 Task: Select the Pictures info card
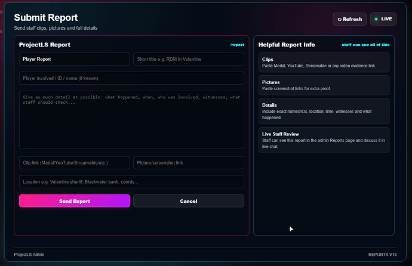point(324,85)
